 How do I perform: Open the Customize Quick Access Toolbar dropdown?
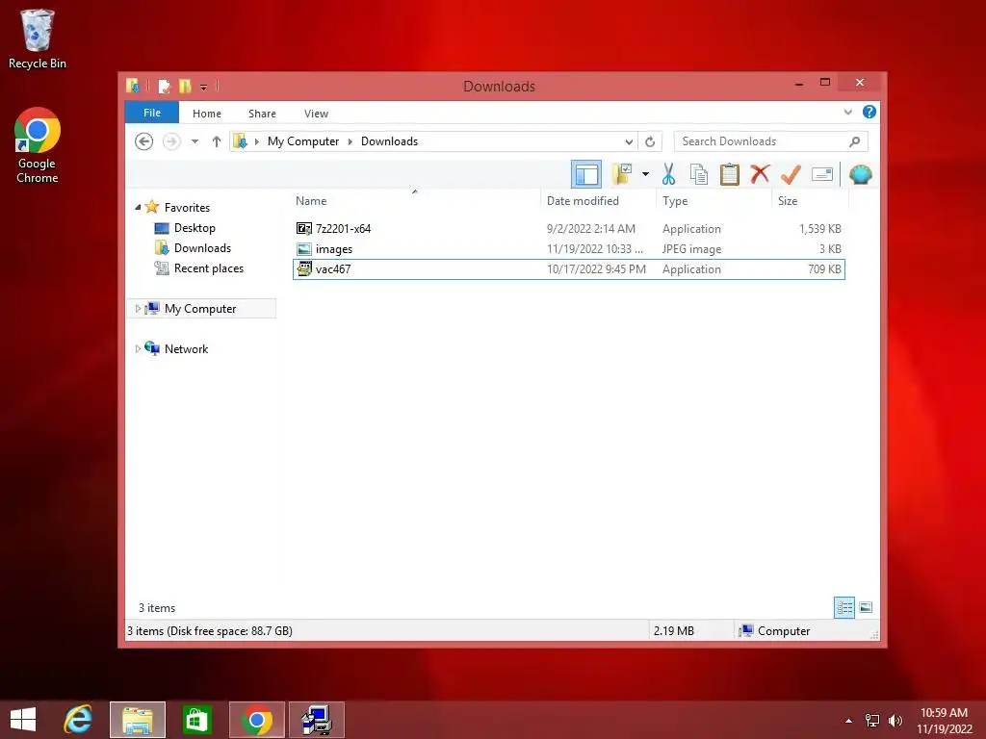tap(204, 87)
